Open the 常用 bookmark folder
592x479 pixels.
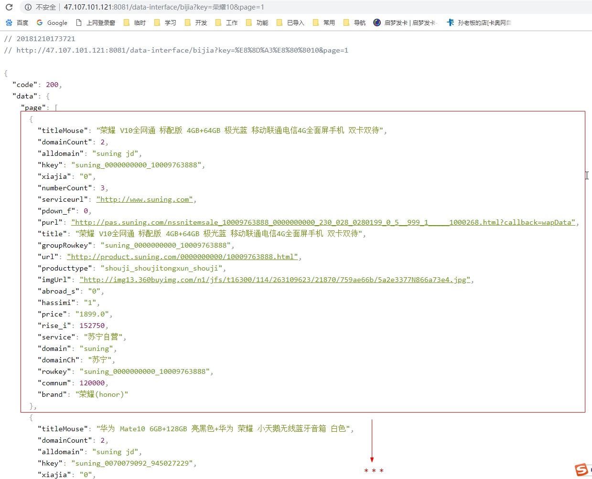[x=323, y=22]
